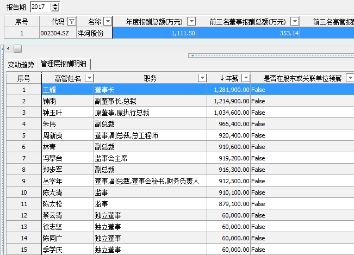Click the horizontal scrollbar left arrow
This screenshot has height=255, width=354.
[8, 48]
